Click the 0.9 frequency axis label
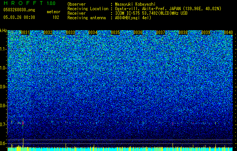Screen dimensions: 237x151 [3, 87]
